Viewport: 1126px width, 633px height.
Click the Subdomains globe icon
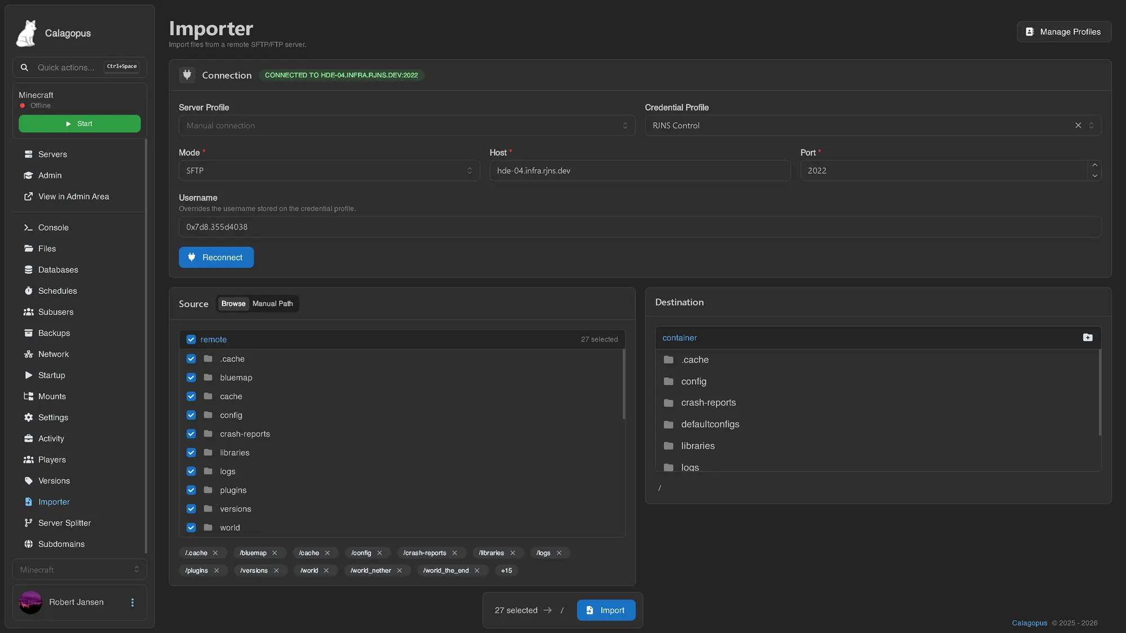click(28, 544)
